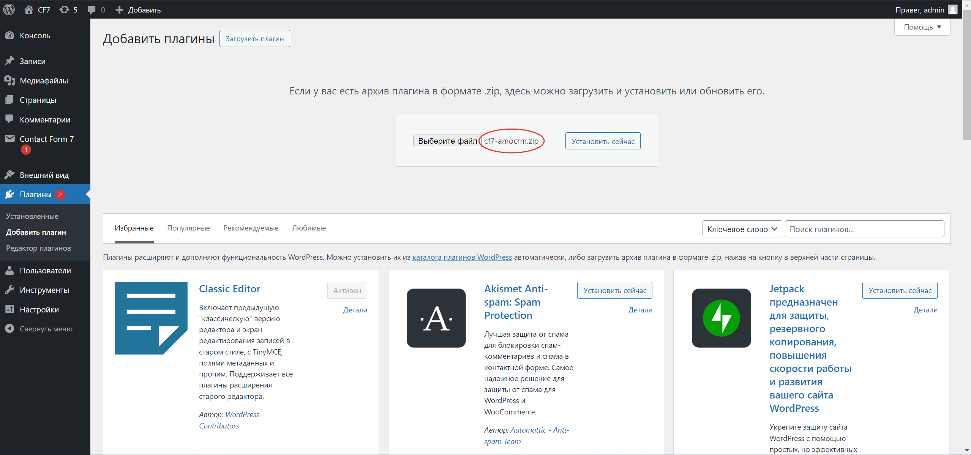This screenshot has width=971, height=455.
Task: Click the WordPress logo in admin bar
Action: coord(9,9)
